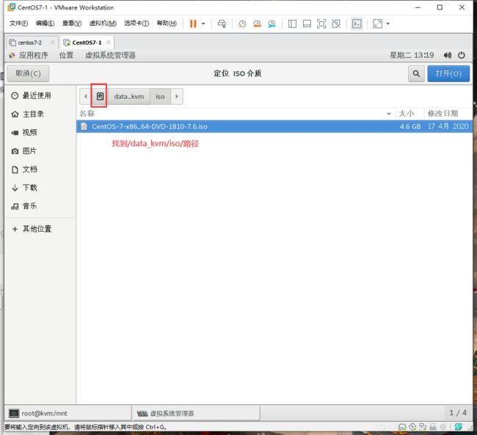Open the 选项卡(T) menu

click(136, 23)
